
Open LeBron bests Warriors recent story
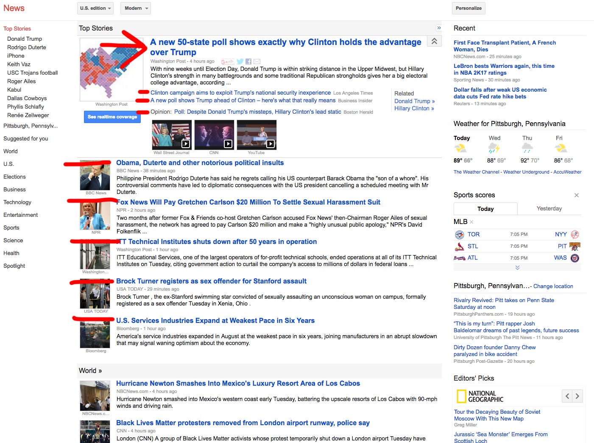(x=504, y=70)
